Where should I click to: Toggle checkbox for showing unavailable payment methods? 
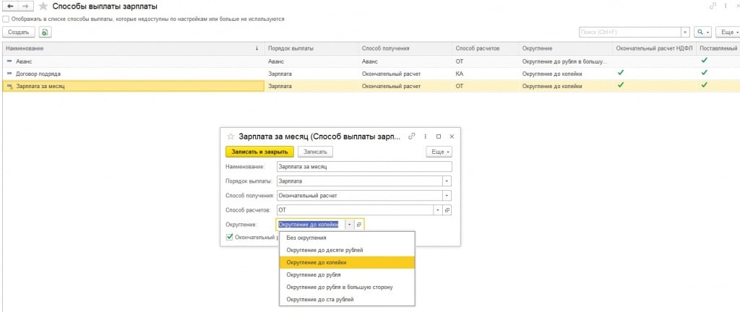(x=7, y=19)
